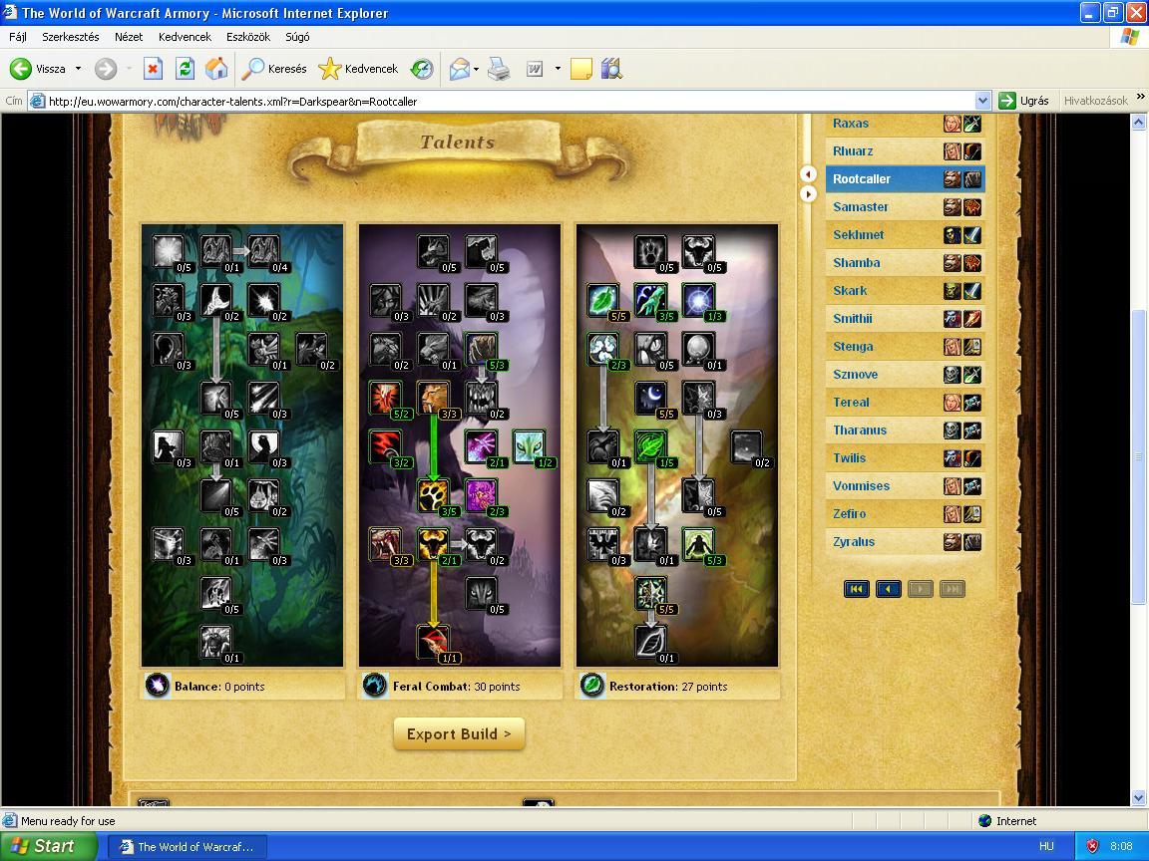
Task: Click the Stop loading icon
Action: 153,69
